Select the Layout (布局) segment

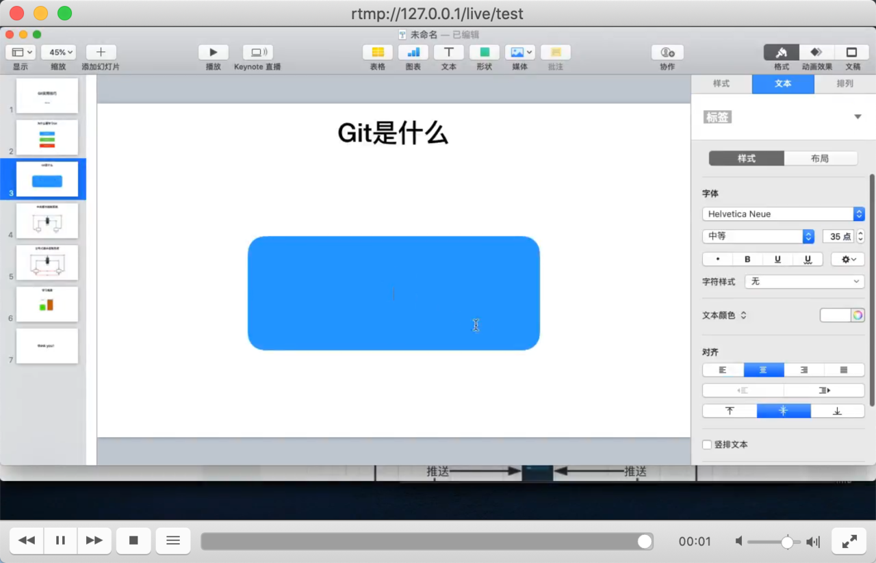[820, 158]
